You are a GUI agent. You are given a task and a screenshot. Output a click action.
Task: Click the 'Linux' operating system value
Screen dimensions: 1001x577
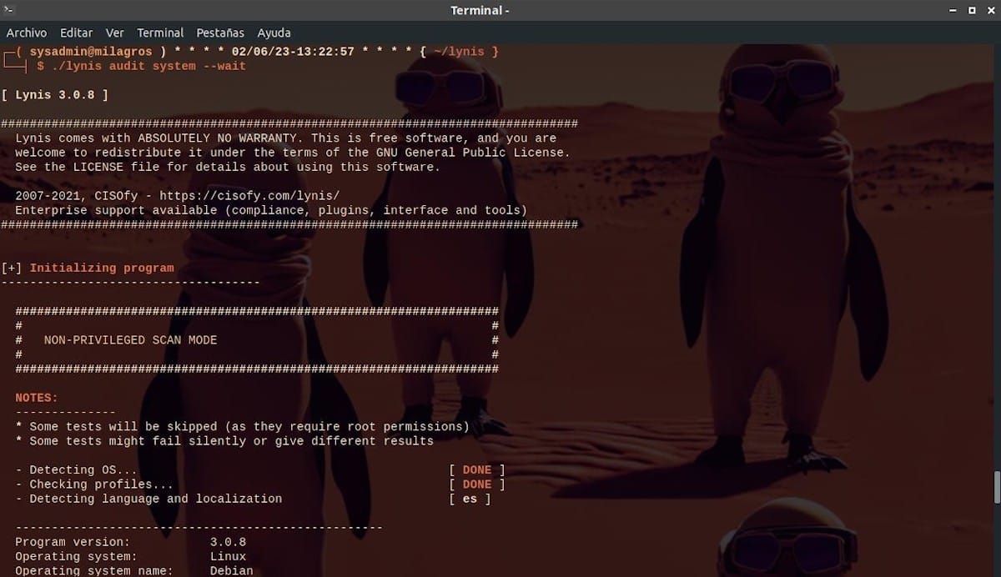(x=229, y=556)
